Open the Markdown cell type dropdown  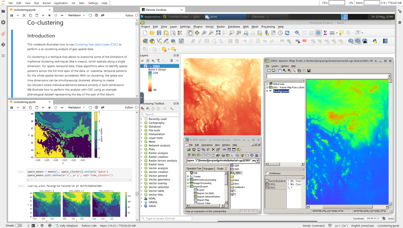(76, 16)
